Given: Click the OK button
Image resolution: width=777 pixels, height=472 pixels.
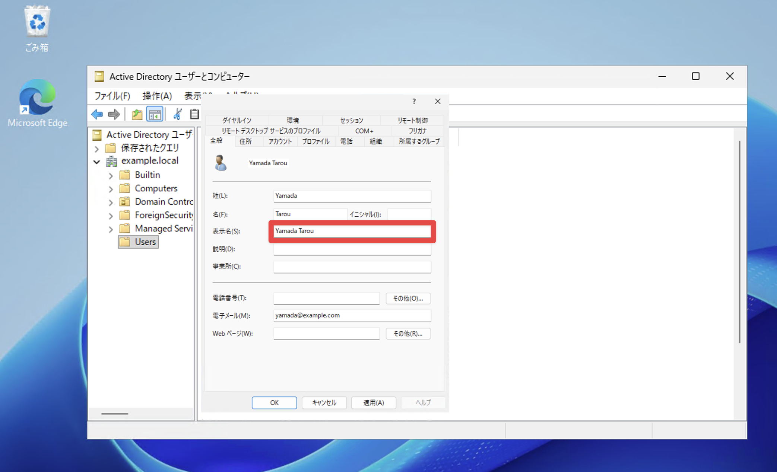Looking at the screenshot, I should click(x=274, y=402).
